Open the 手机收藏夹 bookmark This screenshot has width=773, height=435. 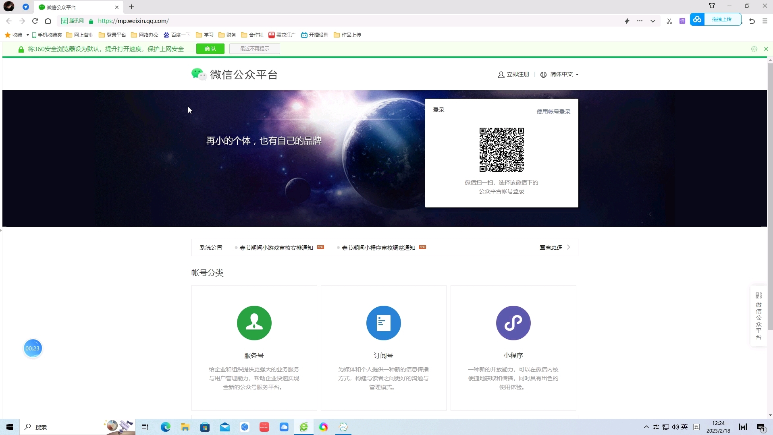point(47,35)
